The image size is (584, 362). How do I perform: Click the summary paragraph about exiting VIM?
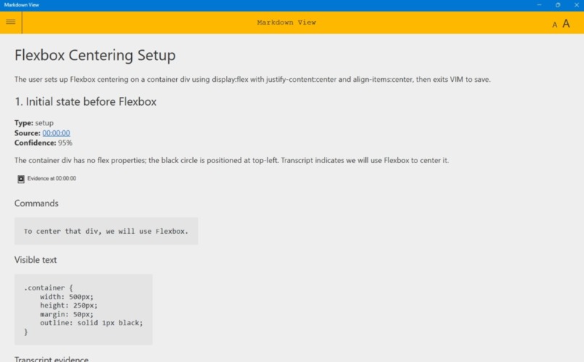point(253,79)
